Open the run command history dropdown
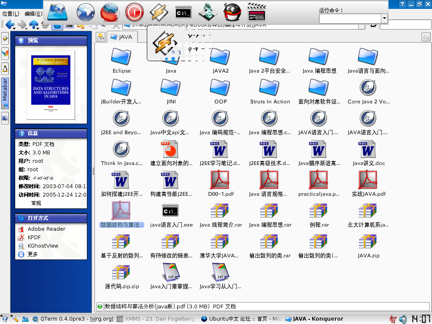The height and width of the screenshot is (324, 432). click(x=385, y=19)
